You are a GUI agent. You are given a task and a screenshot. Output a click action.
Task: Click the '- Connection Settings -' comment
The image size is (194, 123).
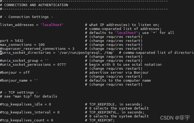[x=30, y=17]
